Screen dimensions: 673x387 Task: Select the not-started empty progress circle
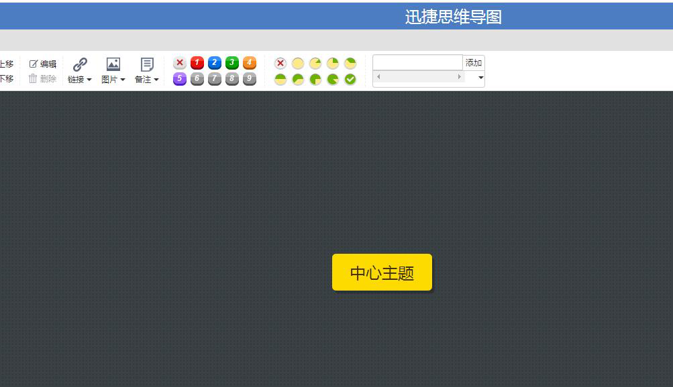(298, 64)
